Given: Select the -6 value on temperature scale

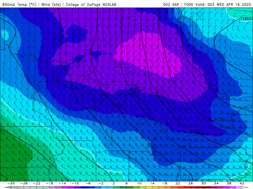Looking at the screenshot, I should [x=88, y=183].
